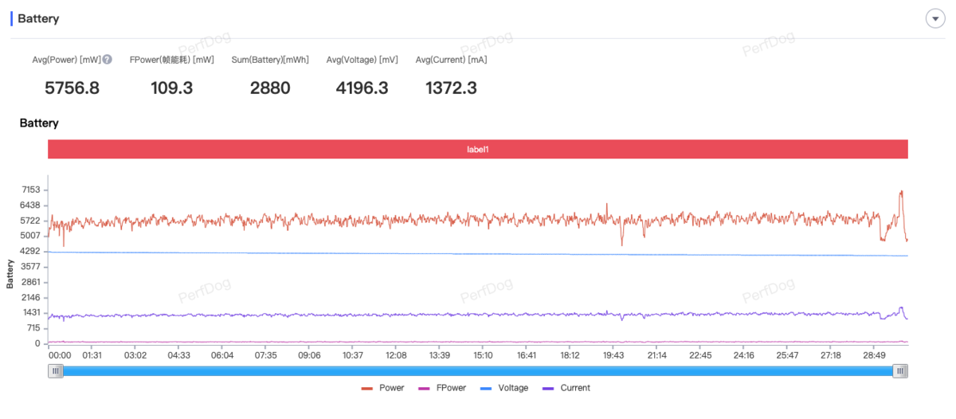Click the left handle of the range slider
The image size is (956, 419).
tap(55, 370)
